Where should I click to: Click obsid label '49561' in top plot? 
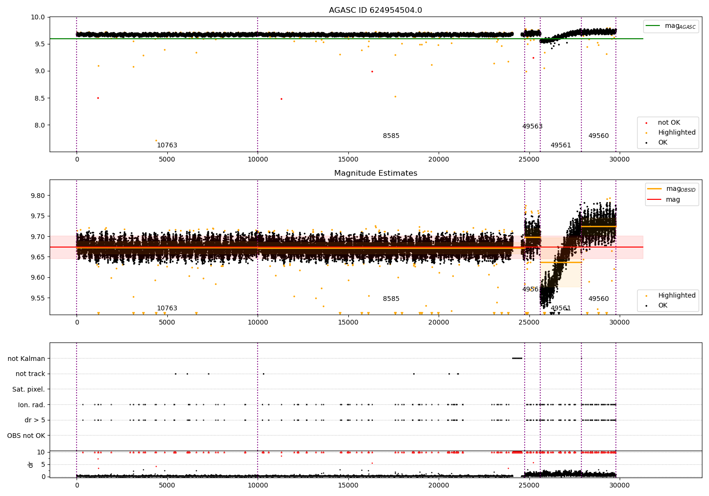561,145
